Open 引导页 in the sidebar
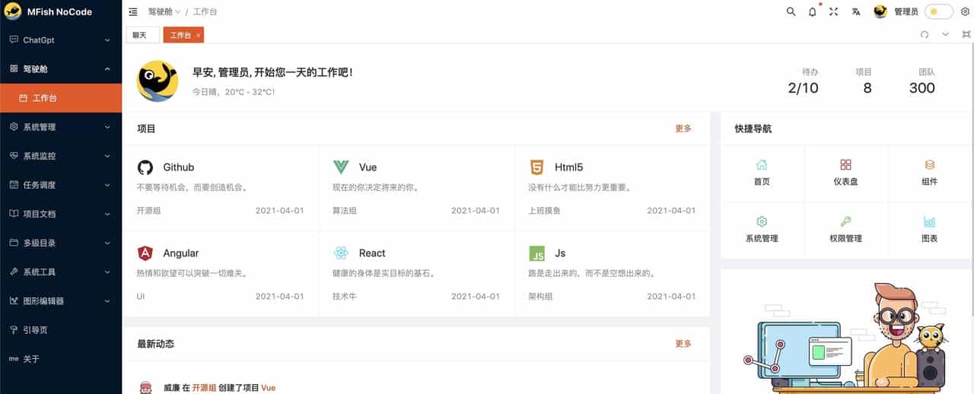 tap(61, 329)
